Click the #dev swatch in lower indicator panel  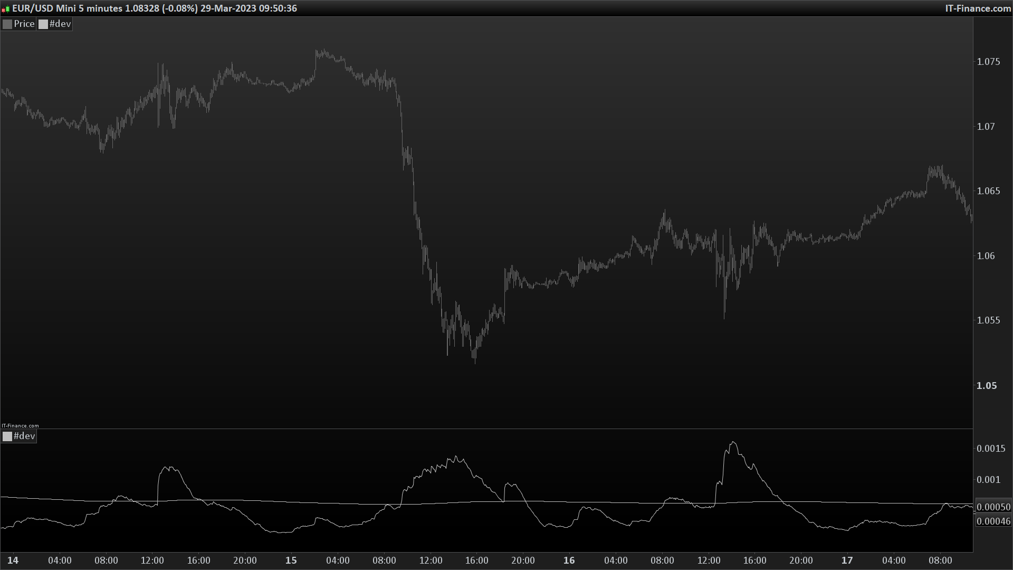7,436
